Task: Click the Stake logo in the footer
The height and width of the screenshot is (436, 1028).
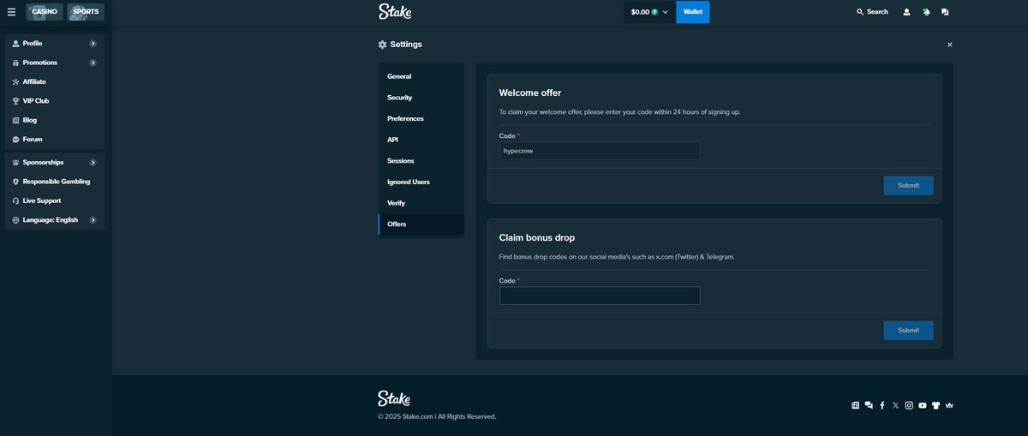Action: coord(394,398)
